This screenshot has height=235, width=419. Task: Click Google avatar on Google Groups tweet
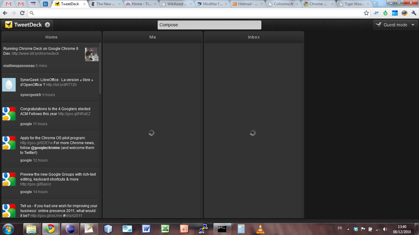coord(9,179)
